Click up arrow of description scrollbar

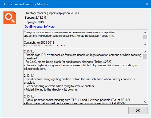coord(145,32)
